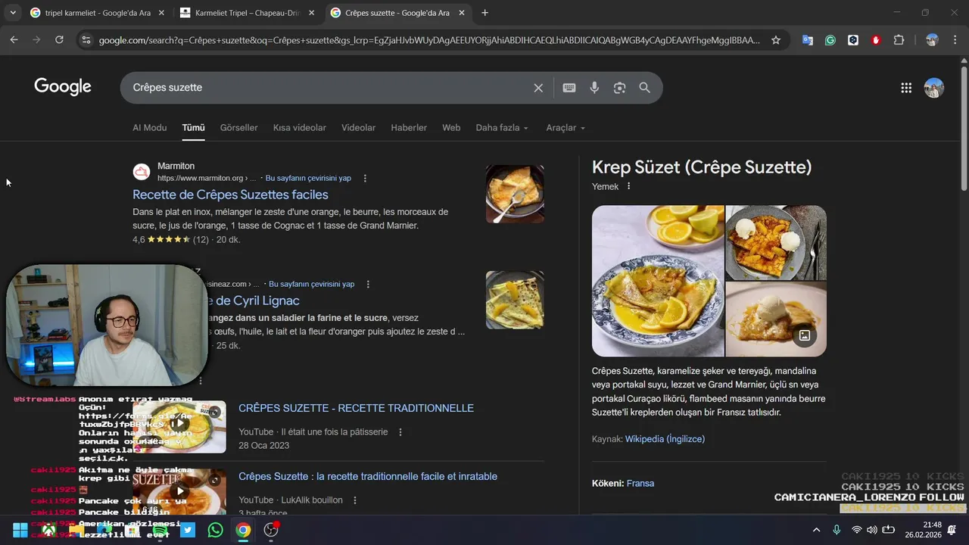
Task: Reload the current page
Action: tap(59, 40)
